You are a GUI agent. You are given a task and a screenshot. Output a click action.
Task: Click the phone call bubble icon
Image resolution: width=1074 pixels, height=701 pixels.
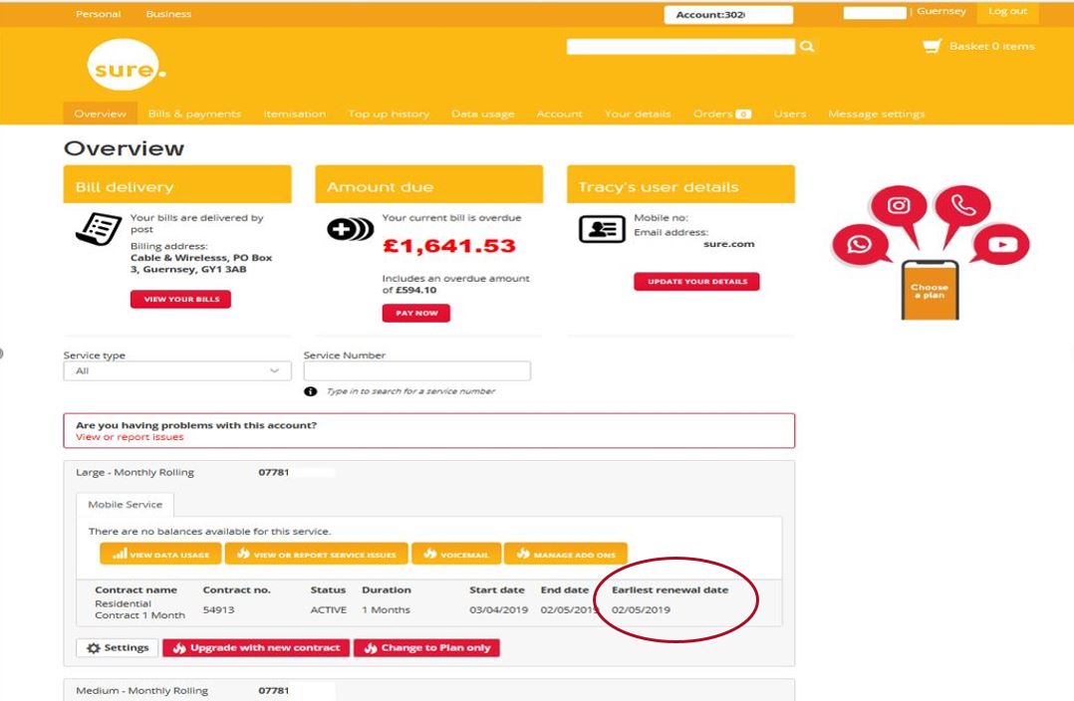[961, 207]
